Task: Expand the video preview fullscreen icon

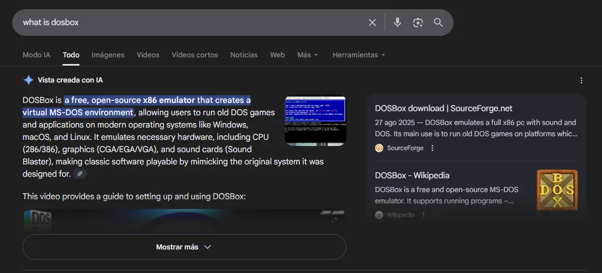Action: coord(334,220)
